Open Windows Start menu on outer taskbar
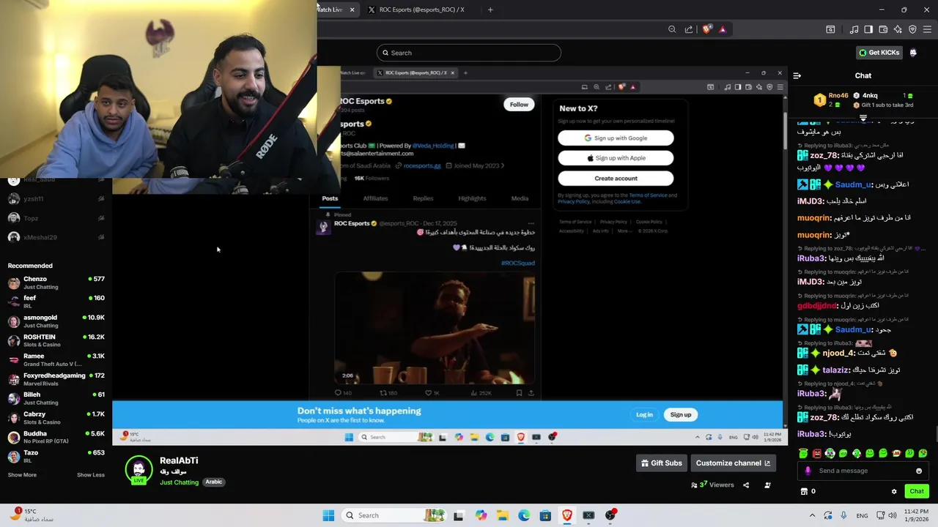This screenshot has height=527, width=938. coord(328,515)
